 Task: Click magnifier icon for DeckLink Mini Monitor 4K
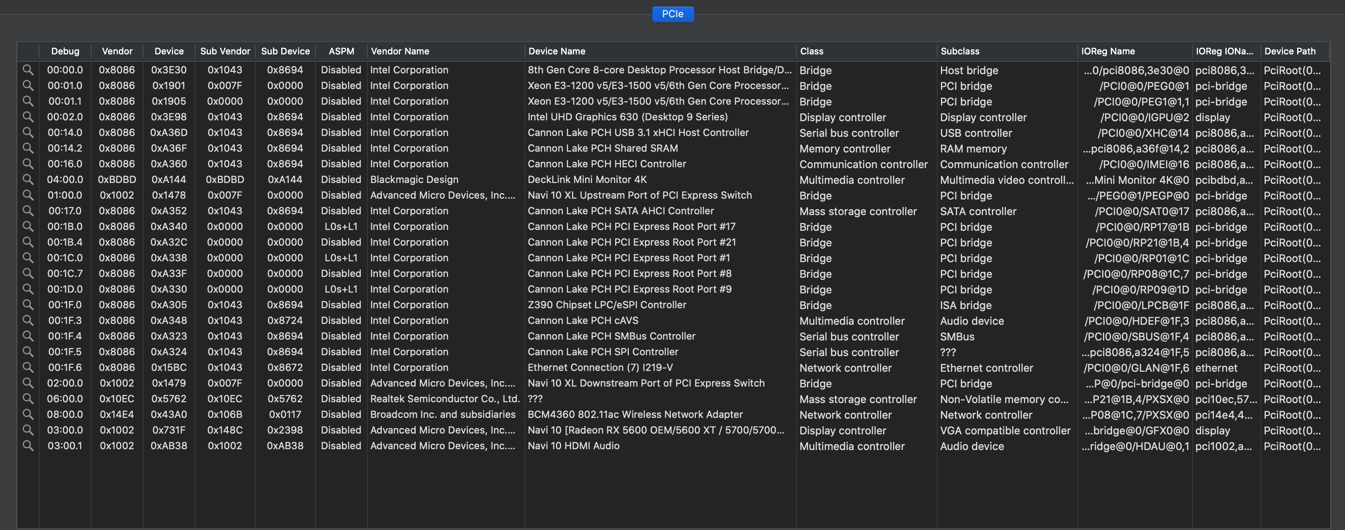point(28,179)
